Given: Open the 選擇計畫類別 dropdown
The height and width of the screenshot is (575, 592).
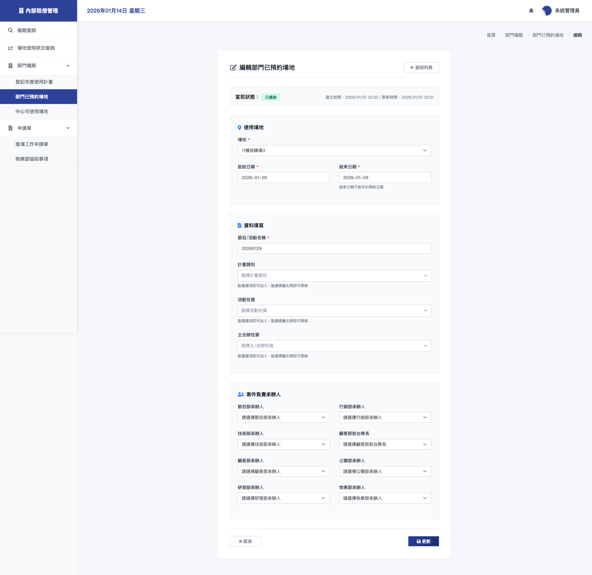Looking at the screenshot, I should (x=334, y=276).
